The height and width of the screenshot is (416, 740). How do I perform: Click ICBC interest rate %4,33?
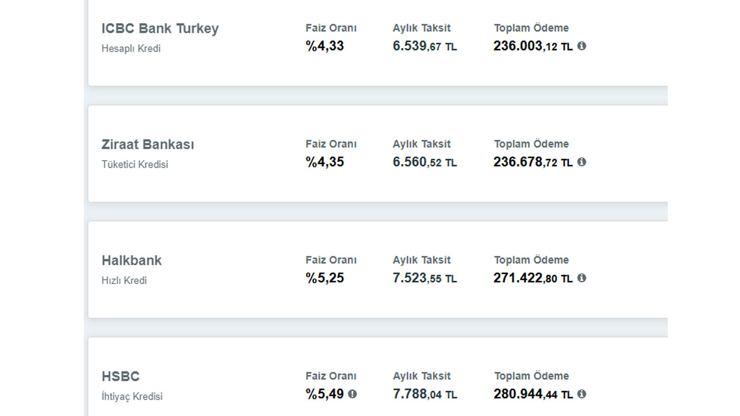coord(325,46)
